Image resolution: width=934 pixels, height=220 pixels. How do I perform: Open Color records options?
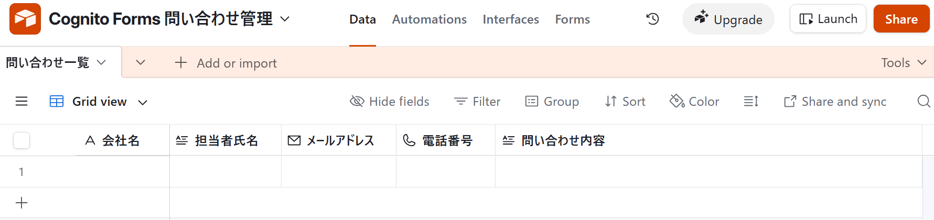694,101
